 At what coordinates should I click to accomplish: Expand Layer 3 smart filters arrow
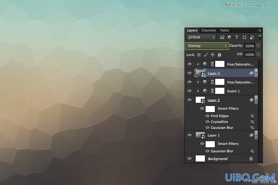coord(256,73)
